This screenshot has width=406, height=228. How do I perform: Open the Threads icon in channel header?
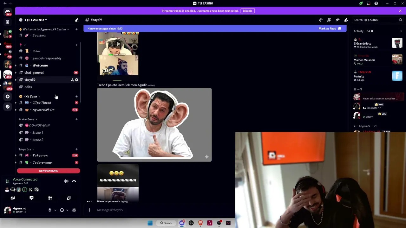click(x=320, y=20)
